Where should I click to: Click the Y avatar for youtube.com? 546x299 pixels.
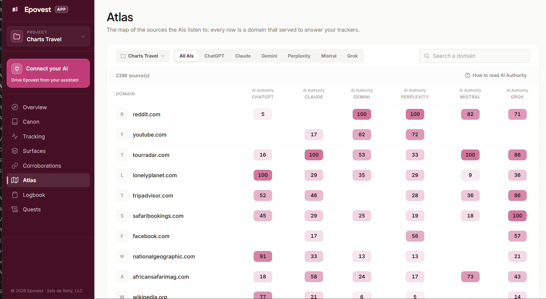pos(122,135)
